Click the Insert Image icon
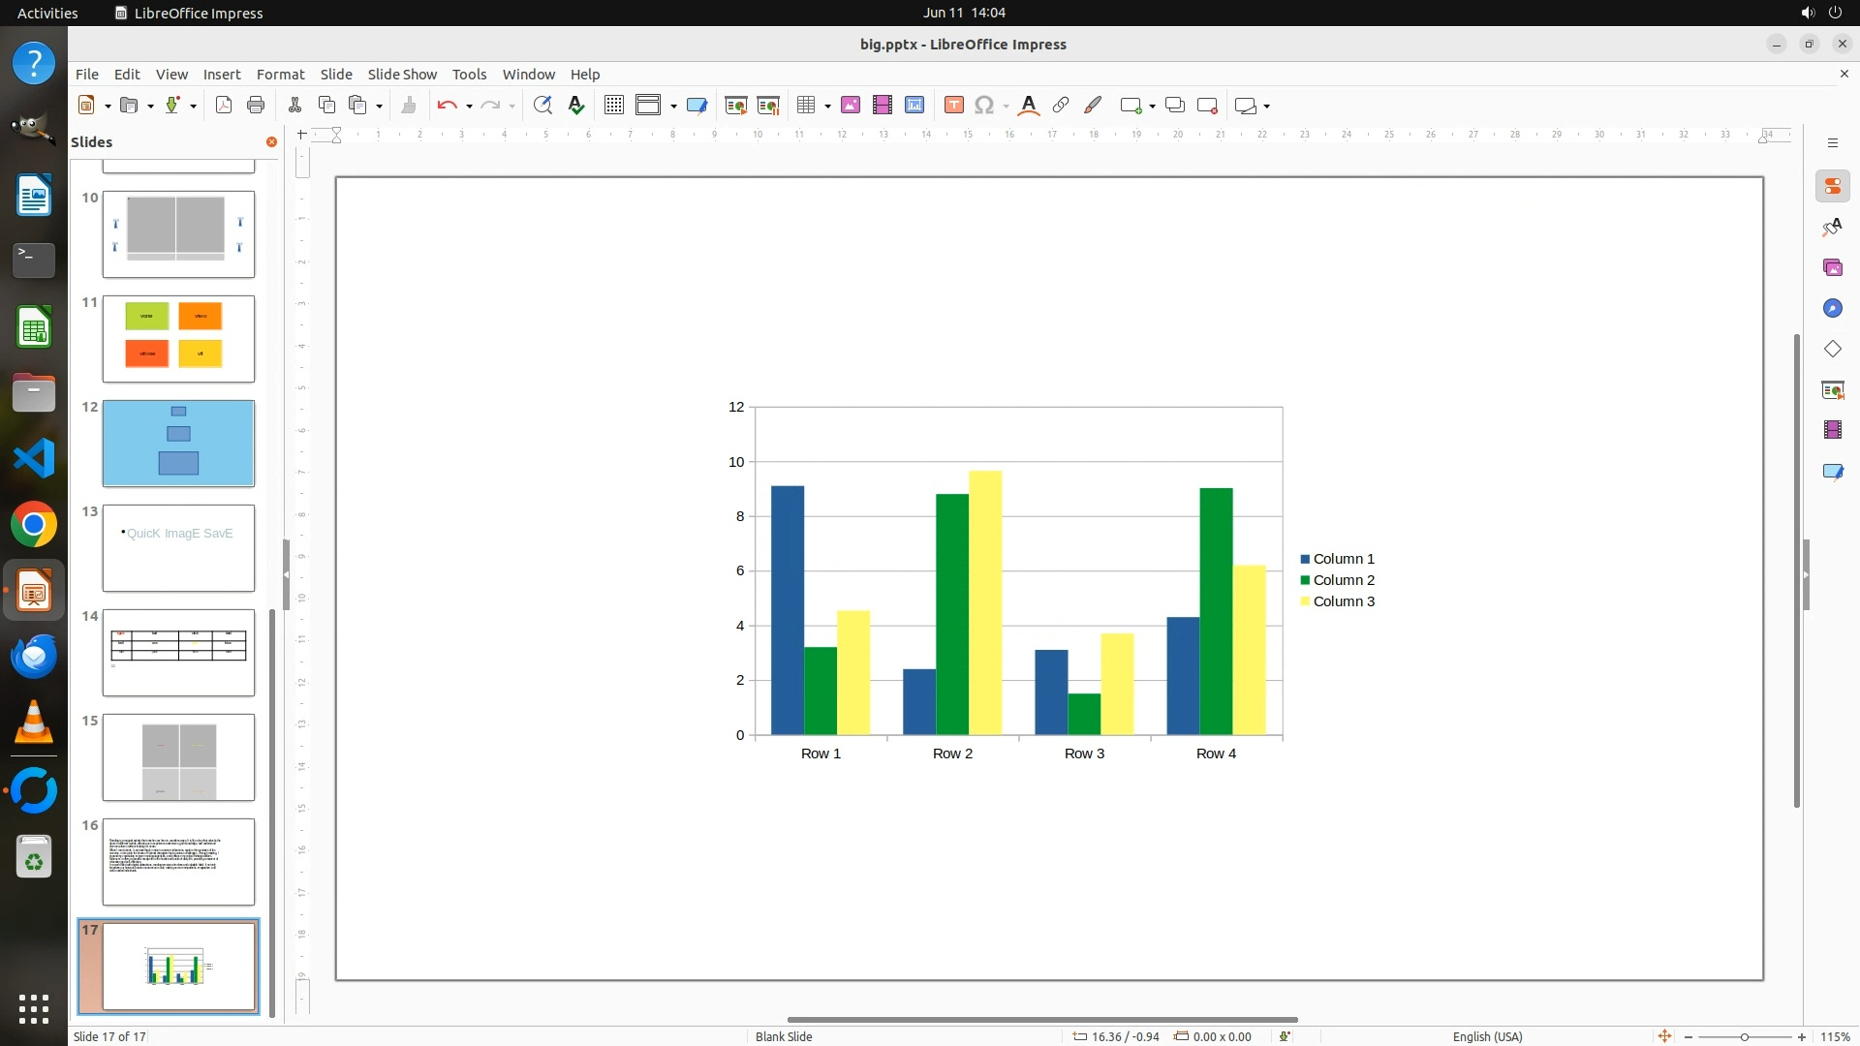The height and width of the screenshot is (1046, 1860). coord(850,106)
